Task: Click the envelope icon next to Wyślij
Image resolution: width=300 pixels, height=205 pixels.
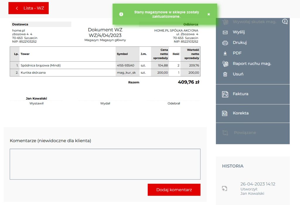Action: tap(225, 32)
